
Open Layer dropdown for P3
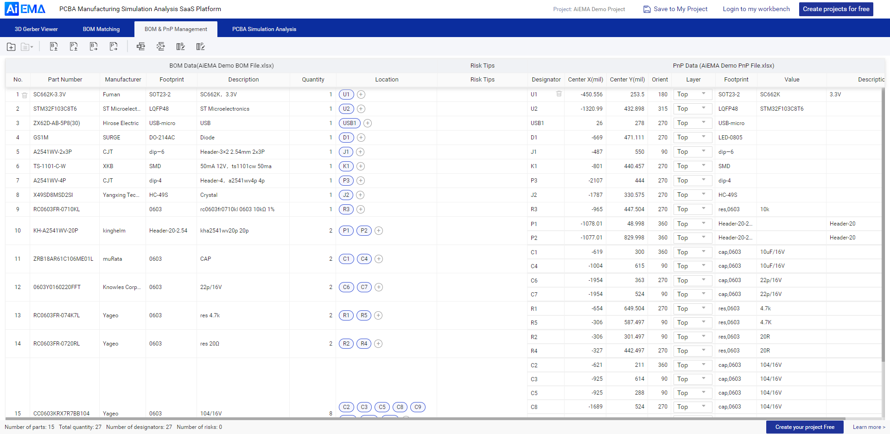[692, 180]
